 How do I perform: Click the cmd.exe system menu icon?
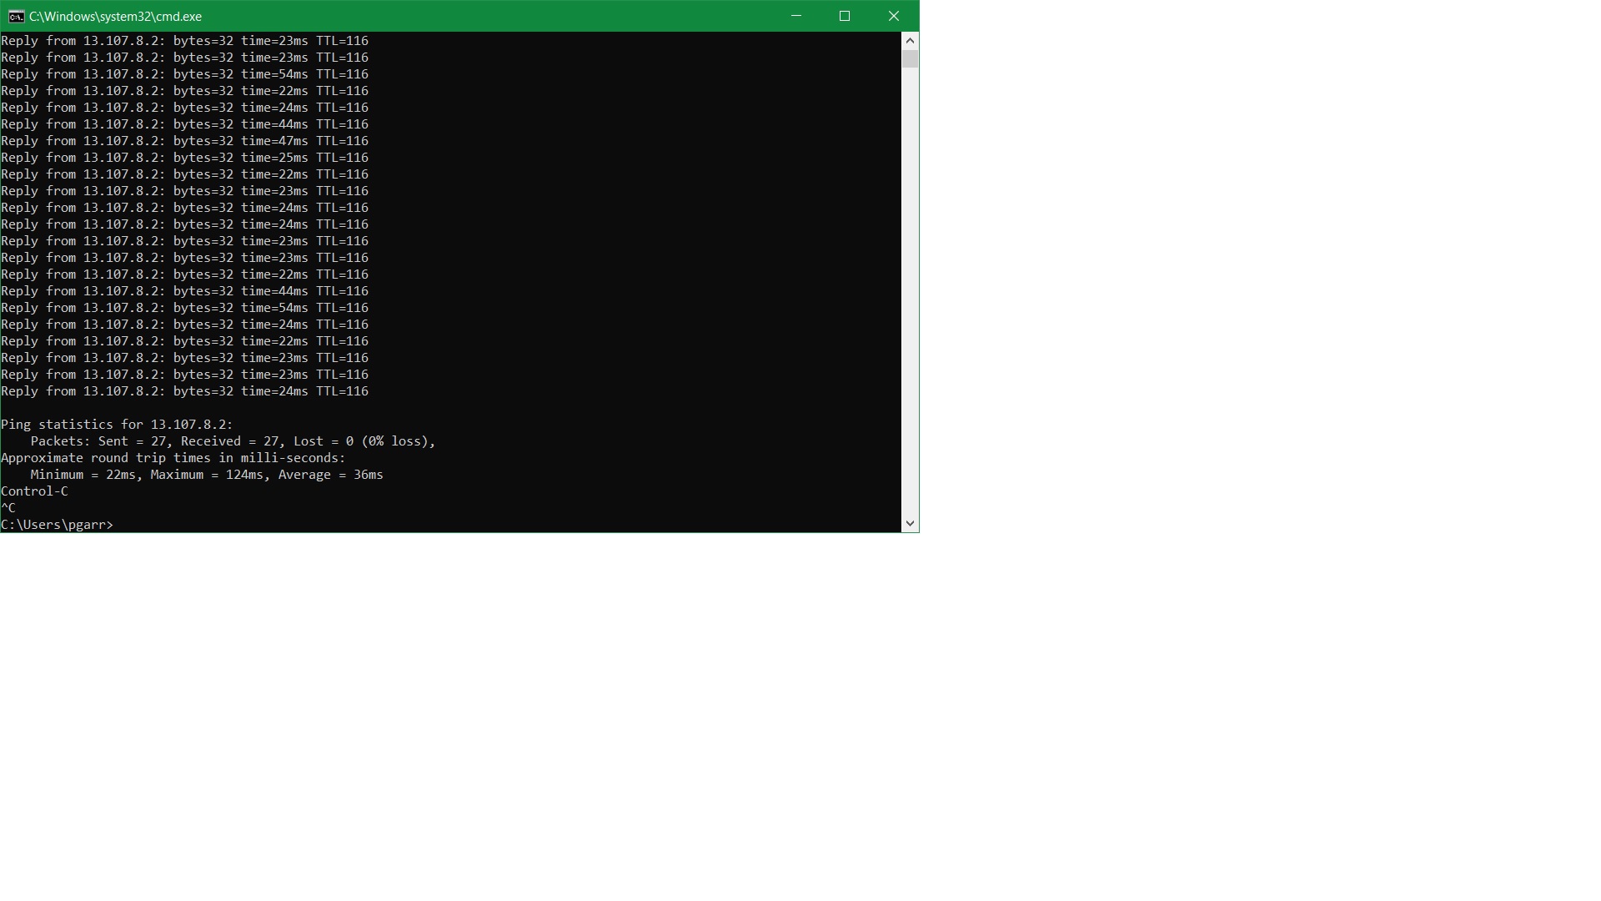click(x=16, y=16)
